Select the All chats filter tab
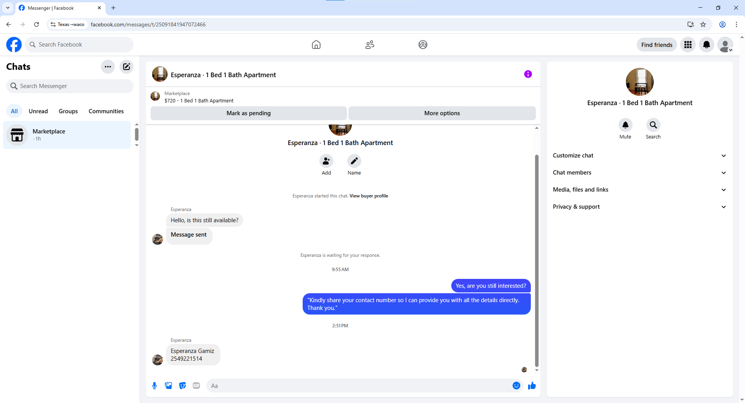The image size is (745, 403). pos(14,111)
